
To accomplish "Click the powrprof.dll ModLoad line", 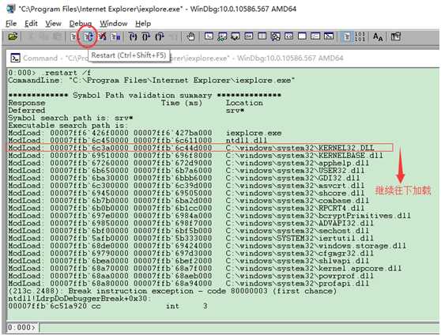I will click(x=190, y=276).
